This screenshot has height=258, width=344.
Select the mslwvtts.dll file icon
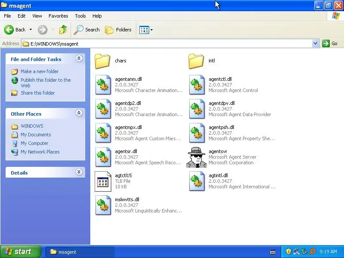[103, 206]
